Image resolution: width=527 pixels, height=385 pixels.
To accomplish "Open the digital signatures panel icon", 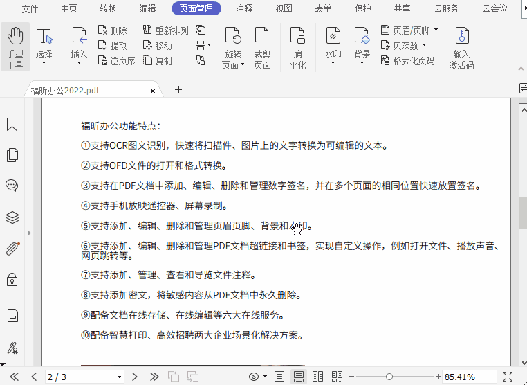I will pyautogui.click(x=12, y=348).
